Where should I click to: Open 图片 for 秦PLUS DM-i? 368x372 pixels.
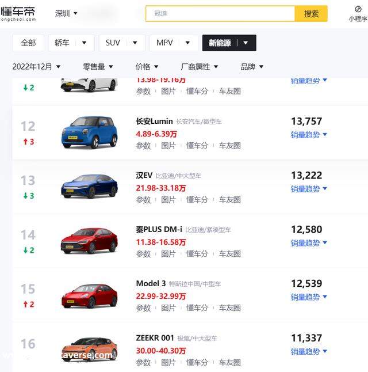[168, 253]
